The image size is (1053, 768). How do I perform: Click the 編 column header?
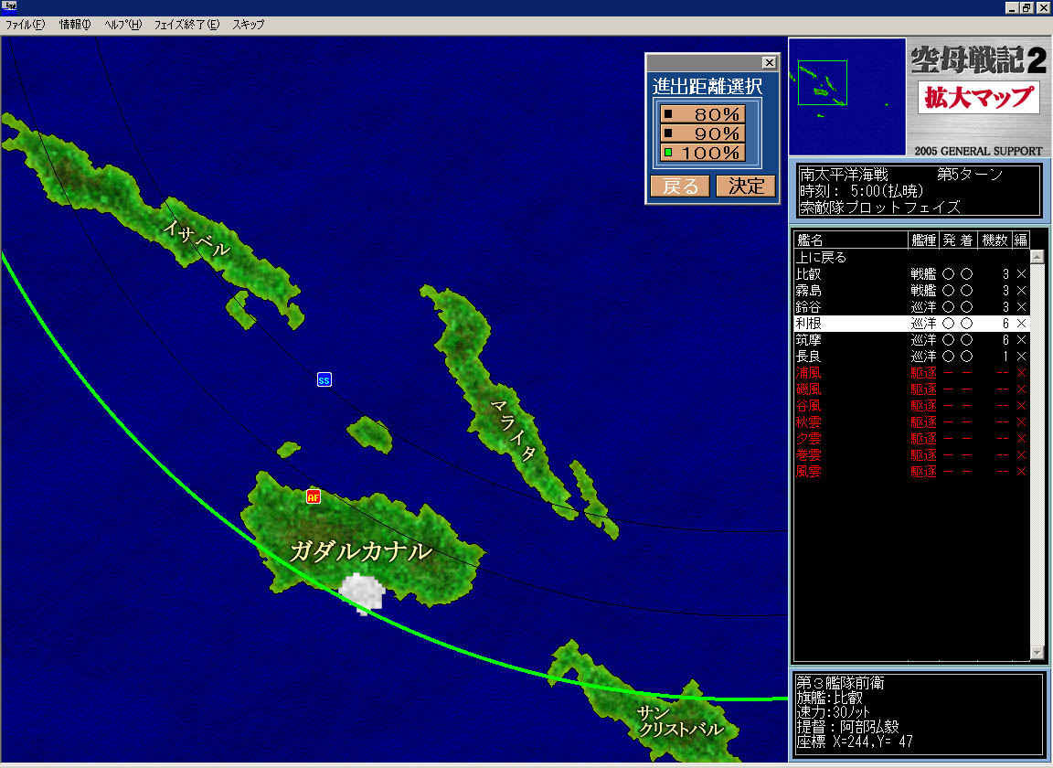[x=1020, y=240]
